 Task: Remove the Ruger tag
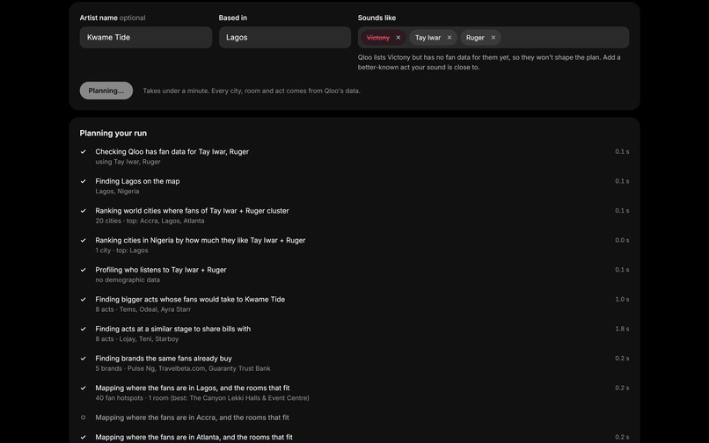[493, 38]
